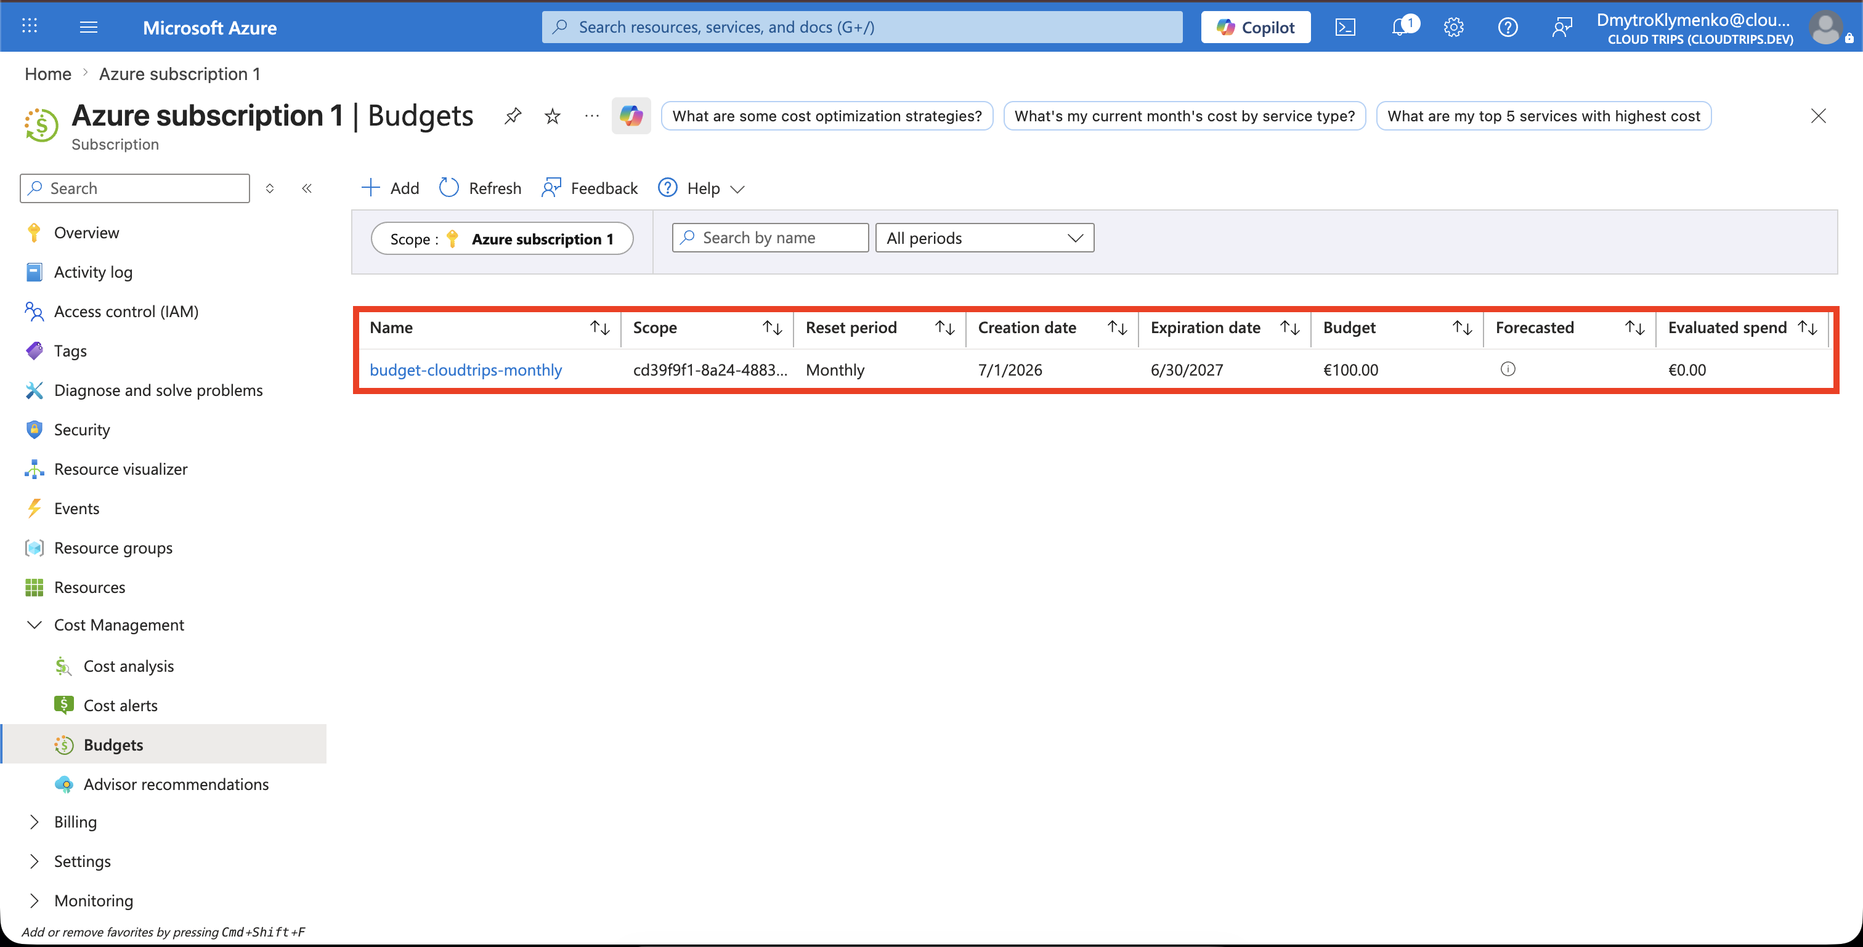Sort table by Name column arrows
Viewport: 1863px width, 947px height.
600,328
